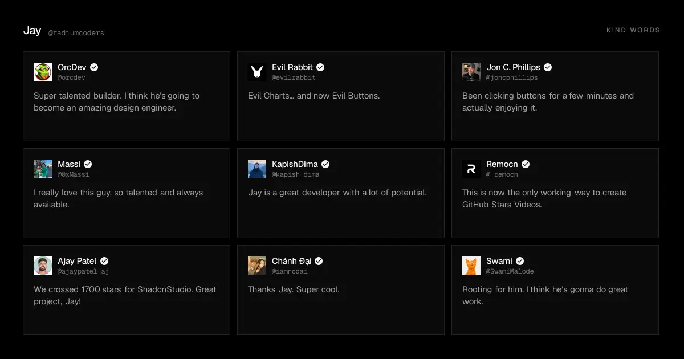Click 'I really love this guy' testimonial
The image size is (684, 359).
tap(118, 198)
